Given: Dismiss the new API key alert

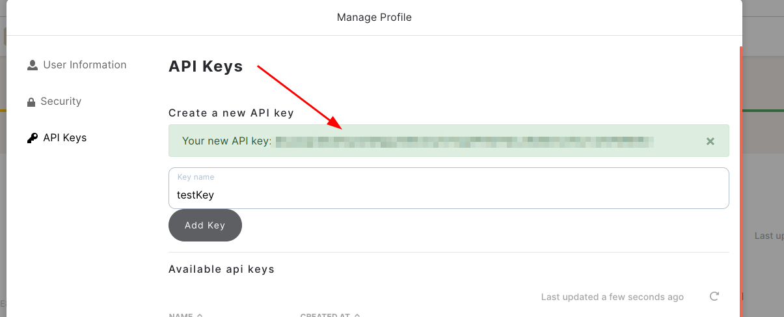Looking at the screenshot, I should click(710, 141).
